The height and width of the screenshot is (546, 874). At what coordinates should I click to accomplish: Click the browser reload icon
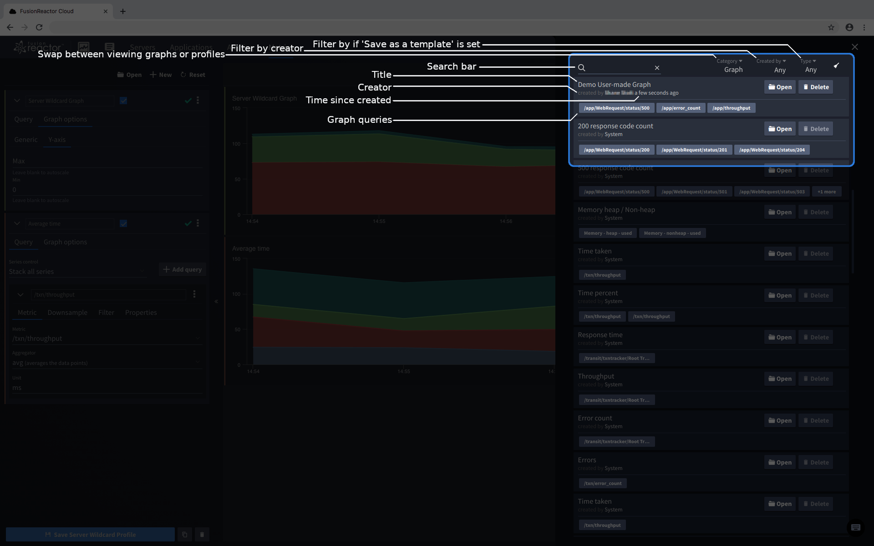(39, 27)
